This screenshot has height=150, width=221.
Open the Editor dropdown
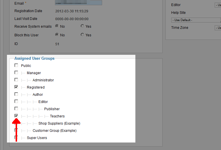coord(218,5)
